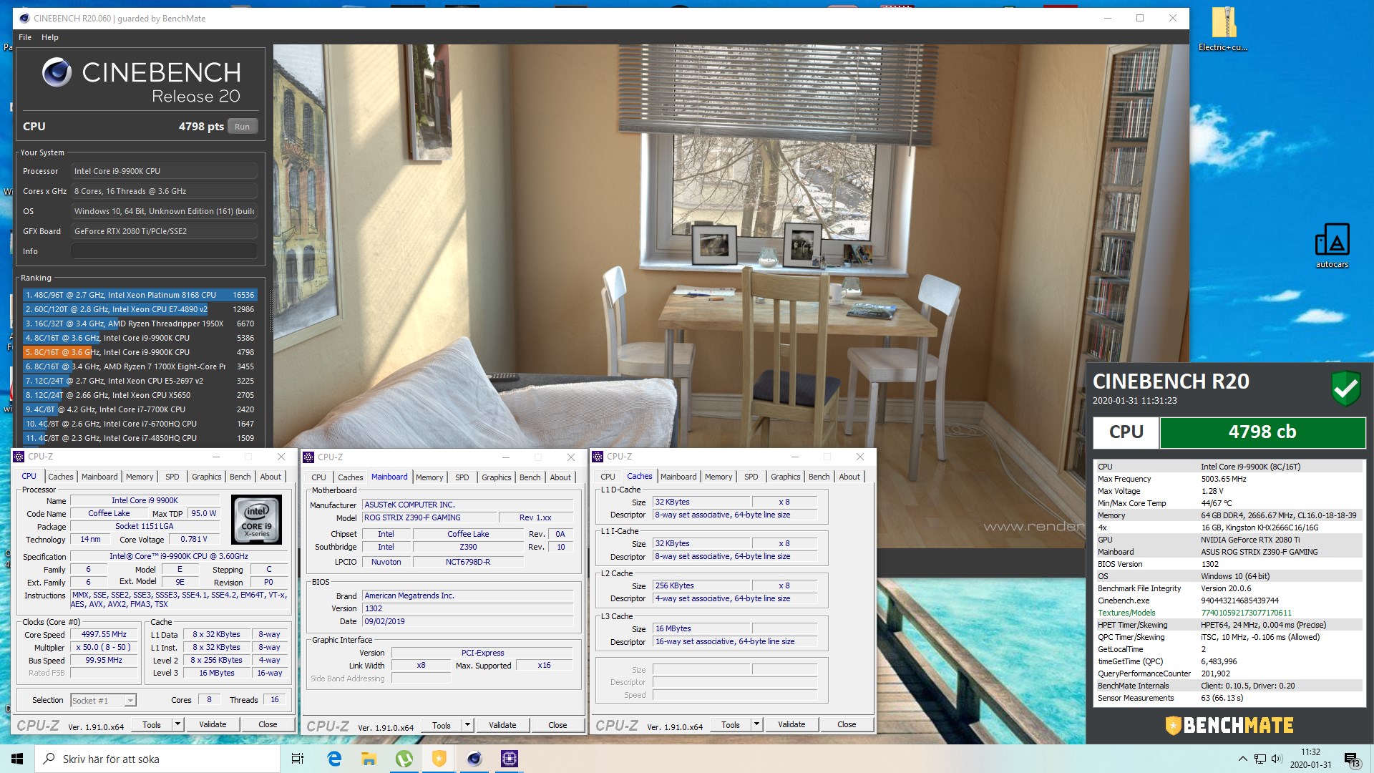Open Tools dropdown arrow in Caches CPU-Z
Image resolution: width=1374 pixels, height=773 pixels.
(756, 724)
